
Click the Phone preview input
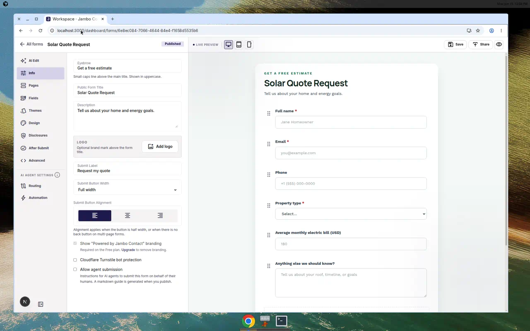point(351,183)
